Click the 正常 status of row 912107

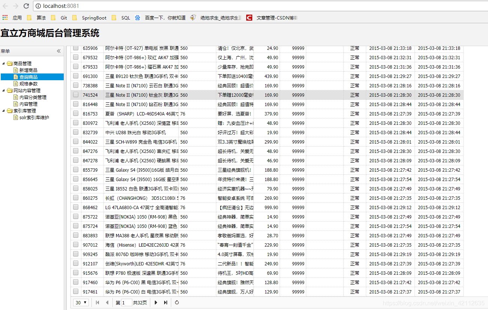(355, 264)
